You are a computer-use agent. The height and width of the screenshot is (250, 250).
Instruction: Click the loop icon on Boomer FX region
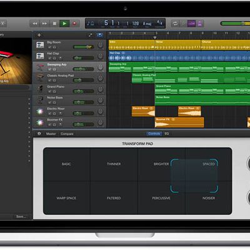173,119
